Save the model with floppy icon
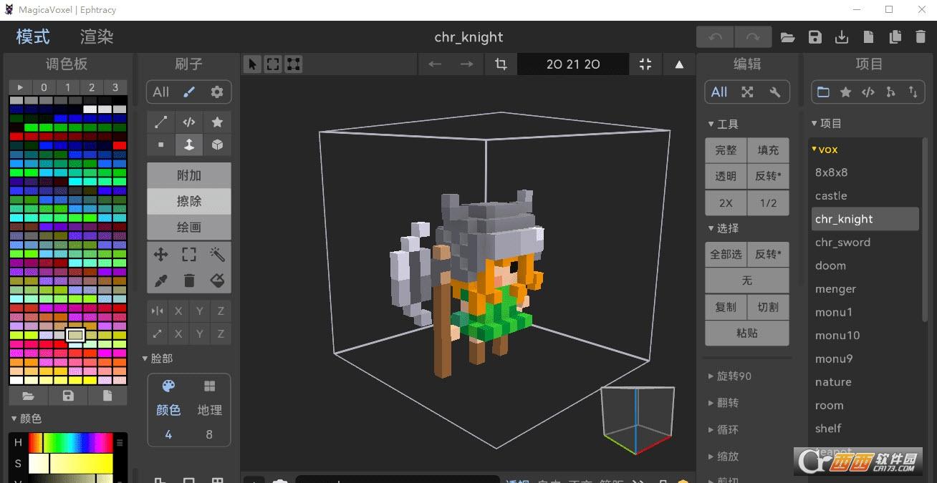This screenshot has width=937, height=483. [815, 37]
